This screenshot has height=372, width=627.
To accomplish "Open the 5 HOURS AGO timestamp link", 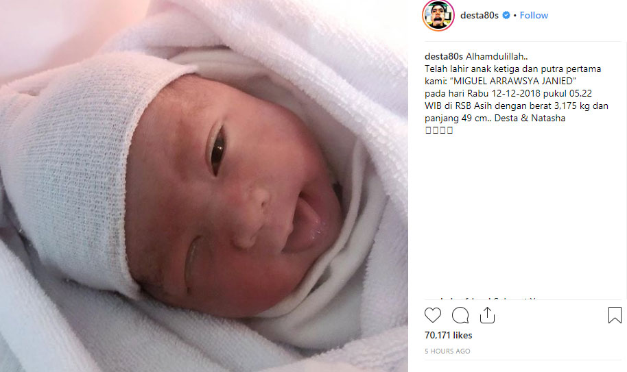I will point(447,351).
